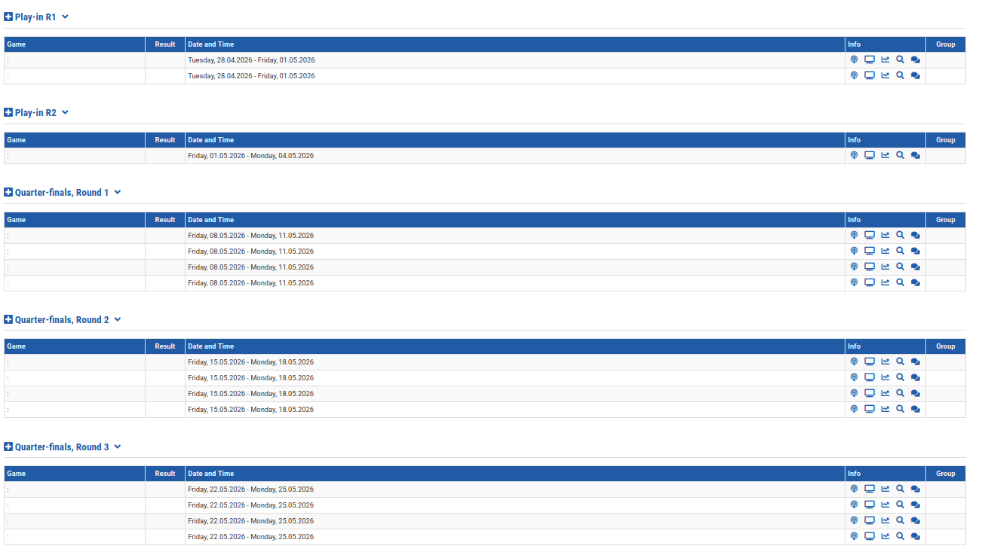Click Result column header in Play-in R2 table

165,140
